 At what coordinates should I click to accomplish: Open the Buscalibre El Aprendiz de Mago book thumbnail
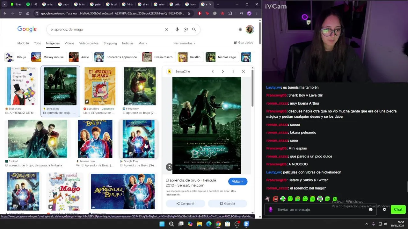(x=100, y=86)
